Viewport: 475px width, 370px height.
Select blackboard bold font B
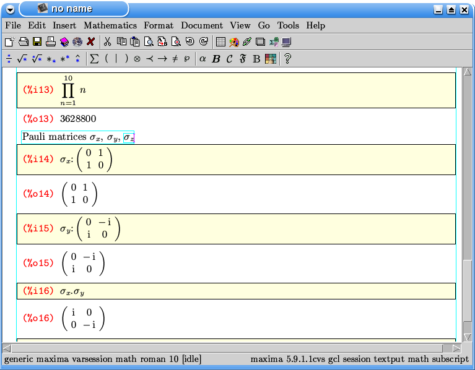tap(256, 59)
